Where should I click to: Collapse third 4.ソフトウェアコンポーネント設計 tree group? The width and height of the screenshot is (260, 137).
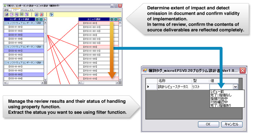(x=6, y=63)
